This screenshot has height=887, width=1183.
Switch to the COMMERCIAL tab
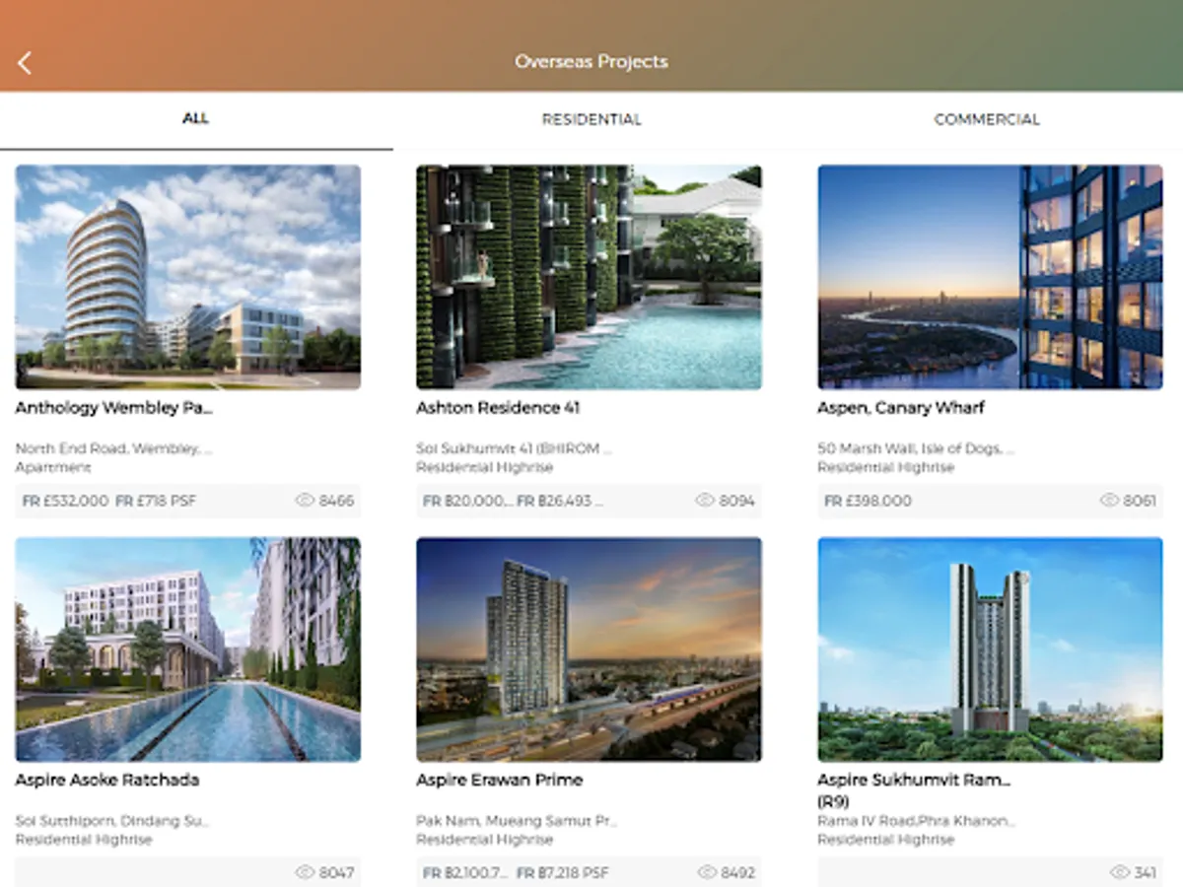point(987,119)
